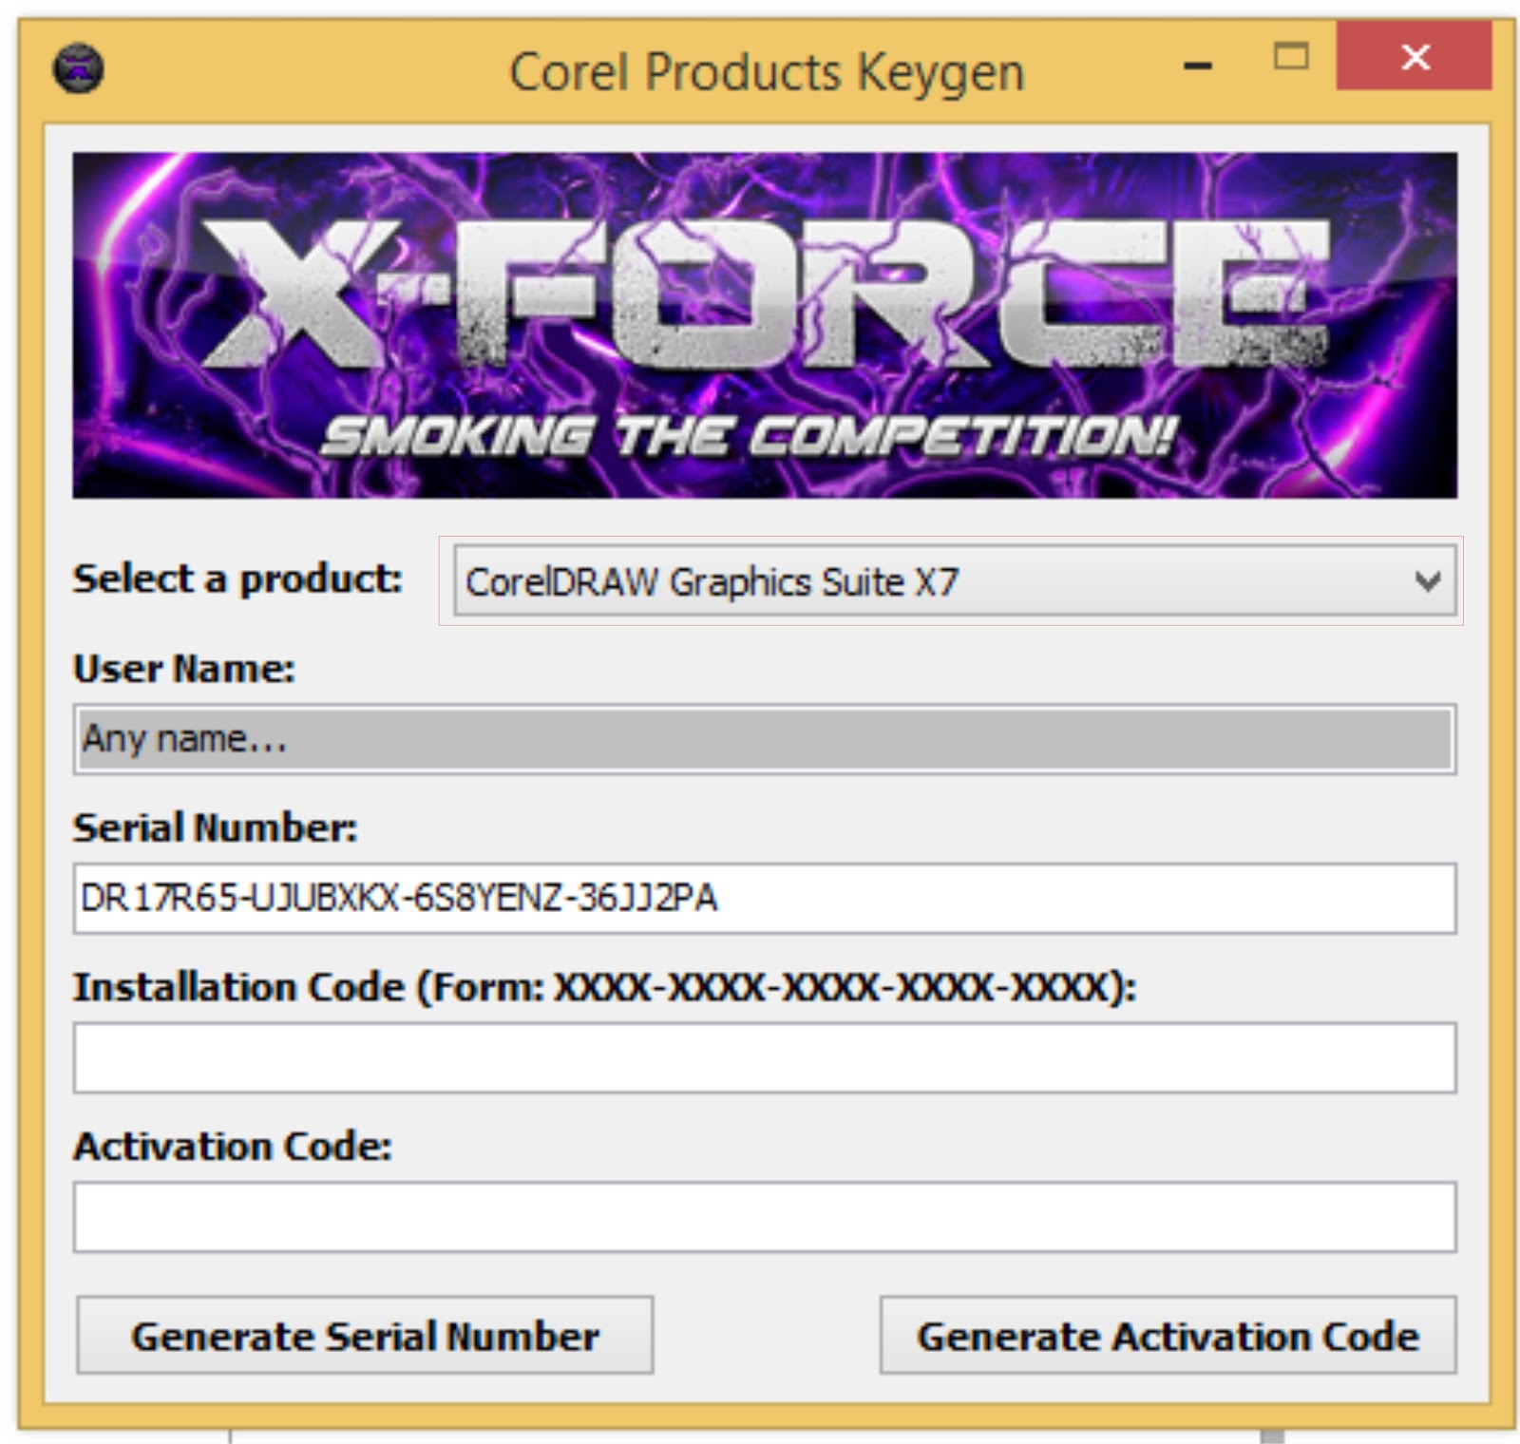Click the Generate Serial Number button
Viewport: 1520px width, 1444px height.
(365, 1336)
